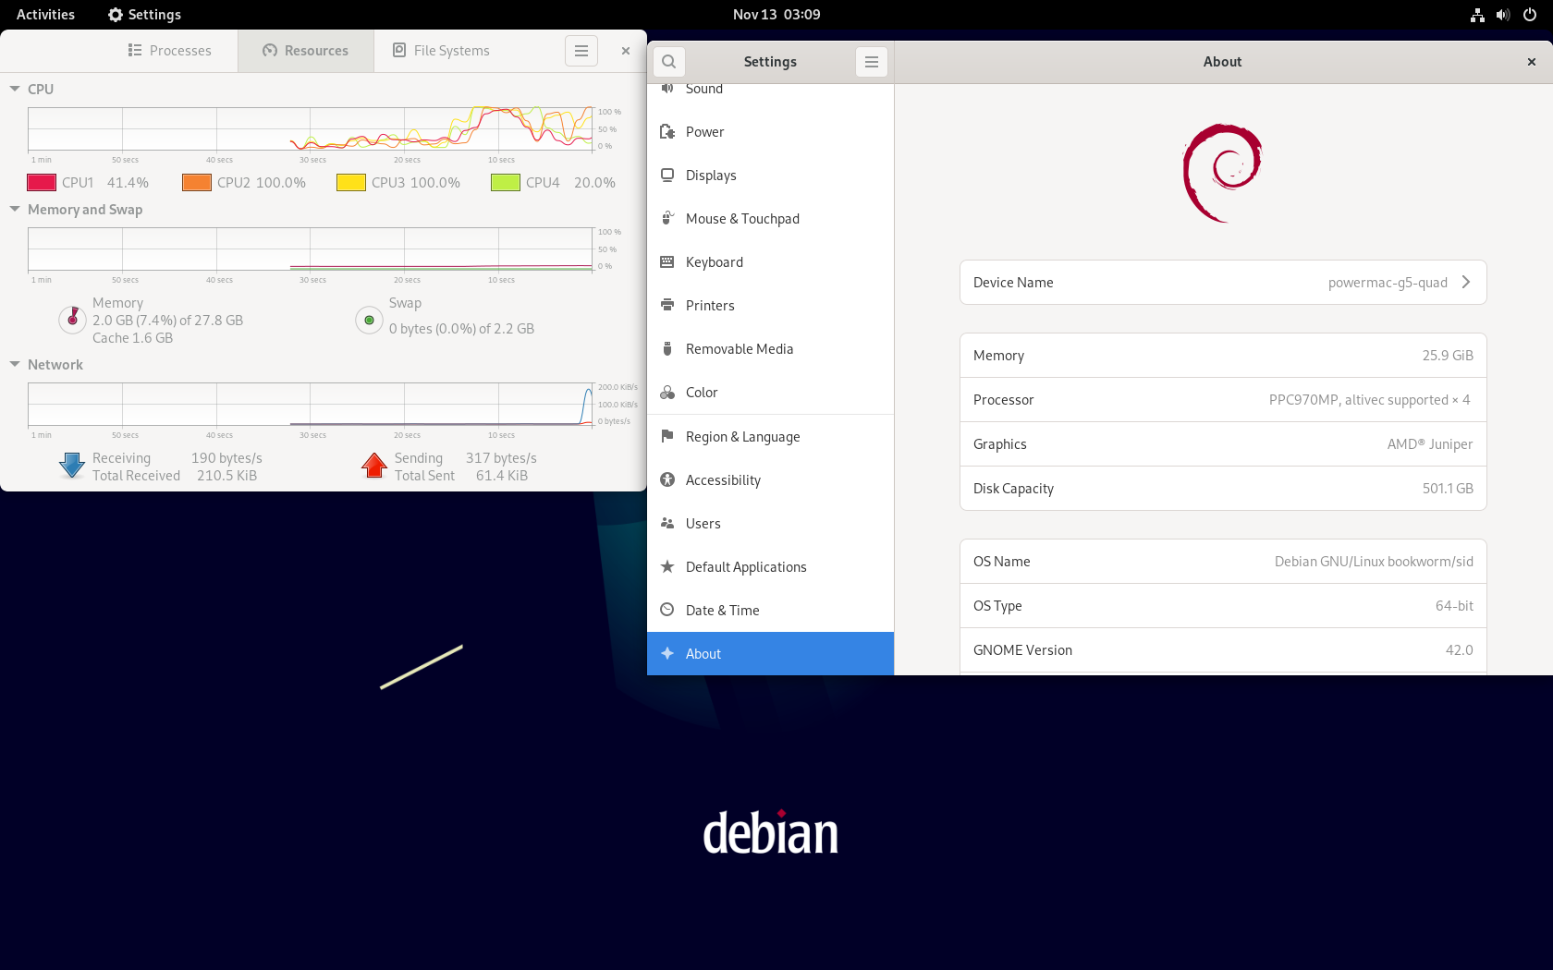Click the Region & Language flag icon
Screen dimensions: 1553x970
(x=667, y=437)
